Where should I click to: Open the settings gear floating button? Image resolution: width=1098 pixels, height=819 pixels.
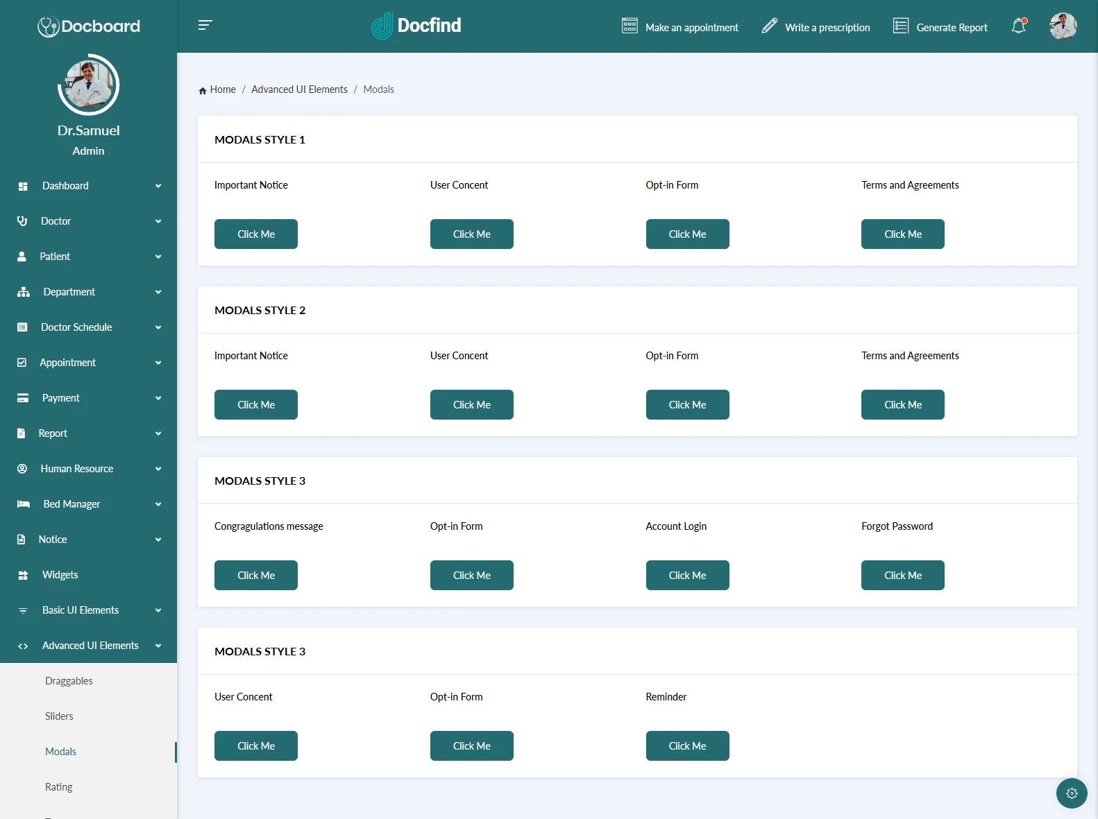point(1072,793)
